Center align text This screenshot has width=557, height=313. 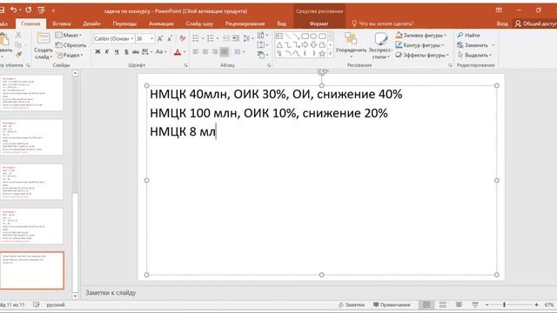205,52
